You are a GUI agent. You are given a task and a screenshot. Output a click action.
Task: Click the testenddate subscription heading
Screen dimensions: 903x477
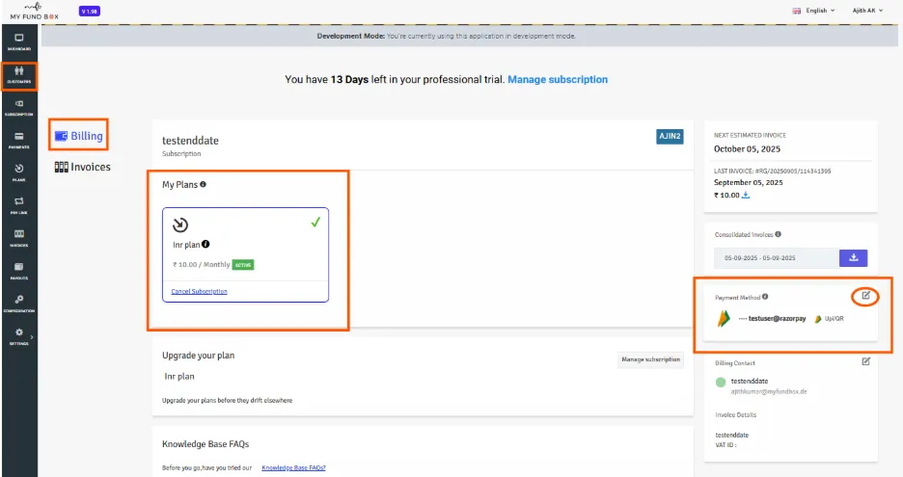(x=190, y=141)
